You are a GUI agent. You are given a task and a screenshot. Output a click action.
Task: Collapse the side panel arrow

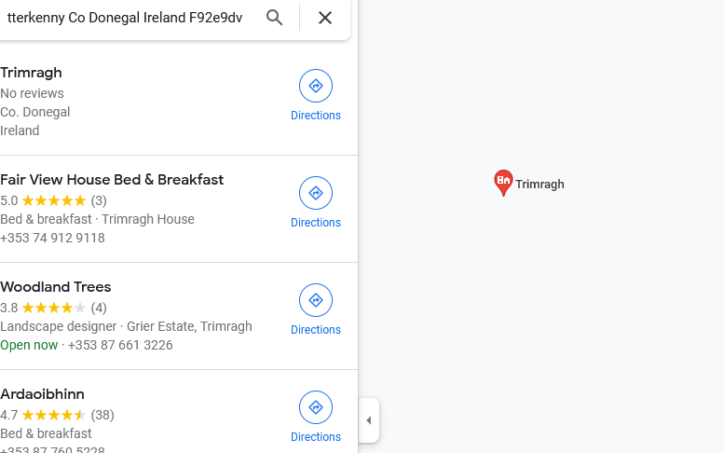(369, 420)
